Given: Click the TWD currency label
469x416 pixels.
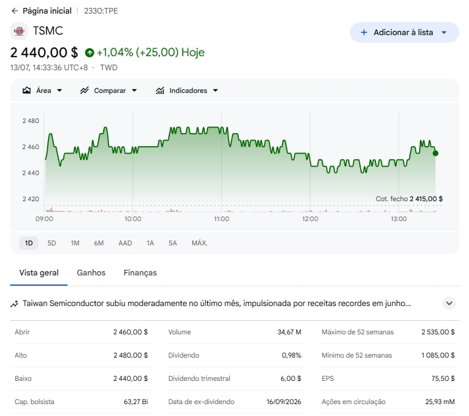Looking at the screenshot, I should pos(108,67).
